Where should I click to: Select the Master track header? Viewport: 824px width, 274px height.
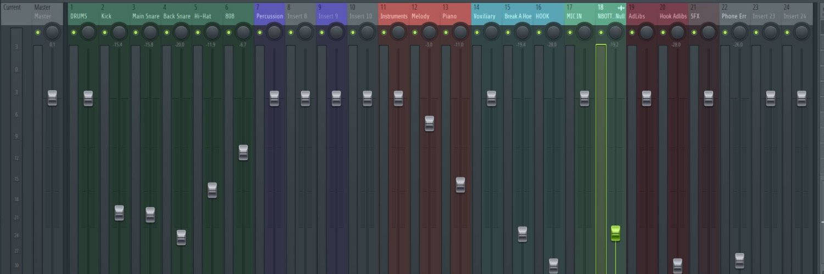tap(47, 12)
